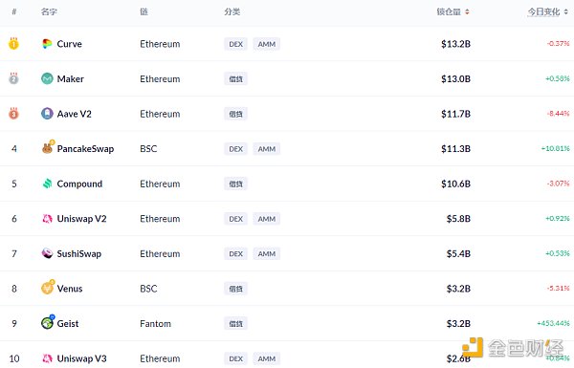Viewport: 574px width, 368px height.
Task: Click the Uniswap V2 unicorn icon
Action: coord(47,219)
